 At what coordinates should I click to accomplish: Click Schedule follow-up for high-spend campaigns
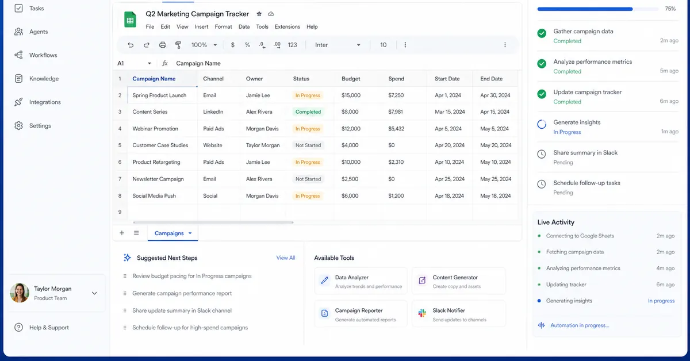coord(190,328)
